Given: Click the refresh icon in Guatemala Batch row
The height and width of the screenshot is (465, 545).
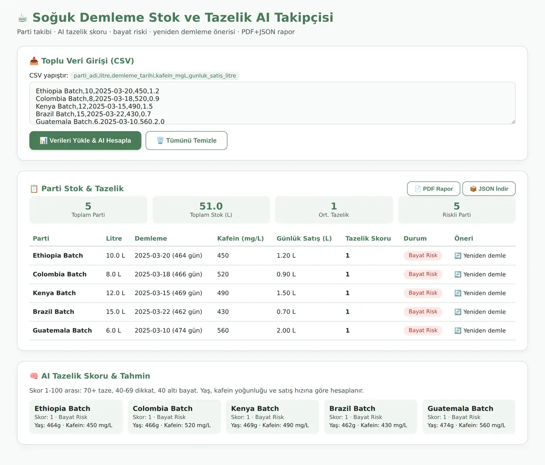Looking at the screenshot, I should tap(458, 331).
